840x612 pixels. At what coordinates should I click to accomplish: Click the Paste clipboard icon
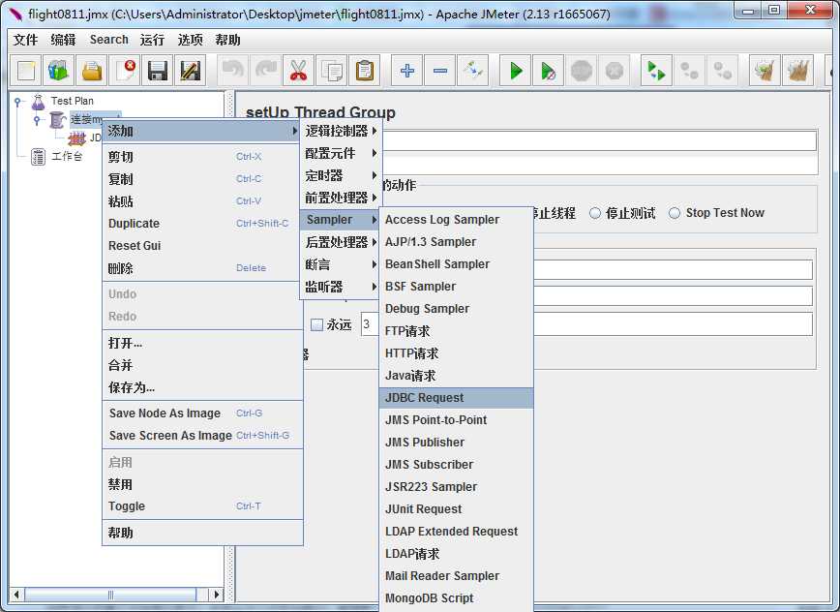(x=364, y=71)
